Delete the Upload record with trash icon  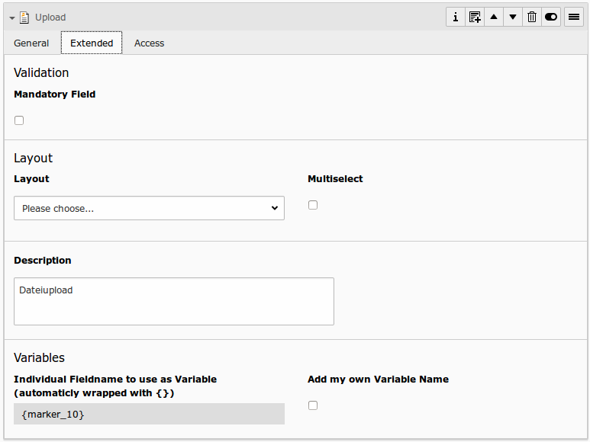(532, 17)
